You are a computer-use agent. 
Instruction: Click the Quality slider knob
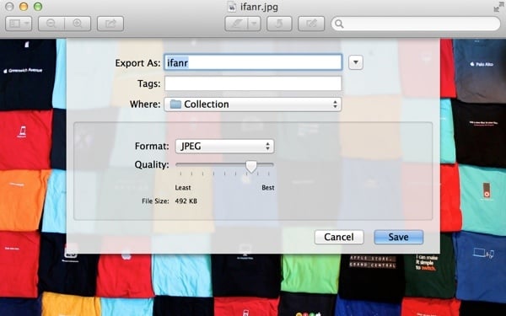point(251,166)
